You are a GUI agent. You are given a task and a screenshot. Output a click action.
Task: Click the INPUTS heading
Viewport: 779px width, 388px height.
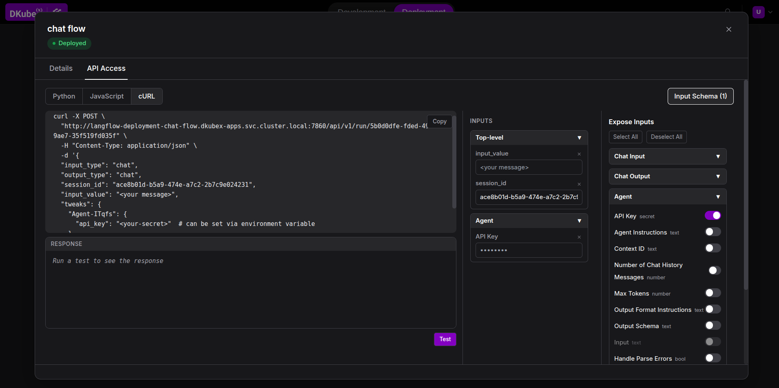[x=481, y=121]
